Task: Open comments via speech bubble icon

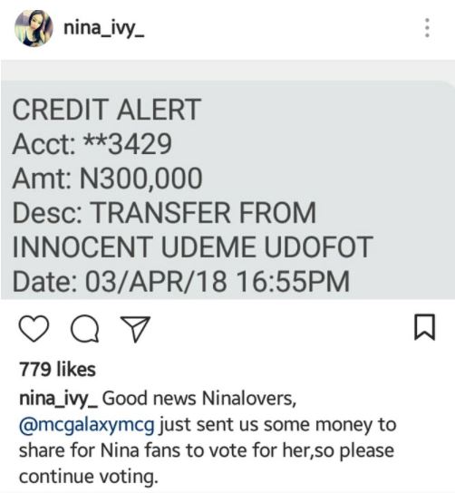Action: point(85,329)
